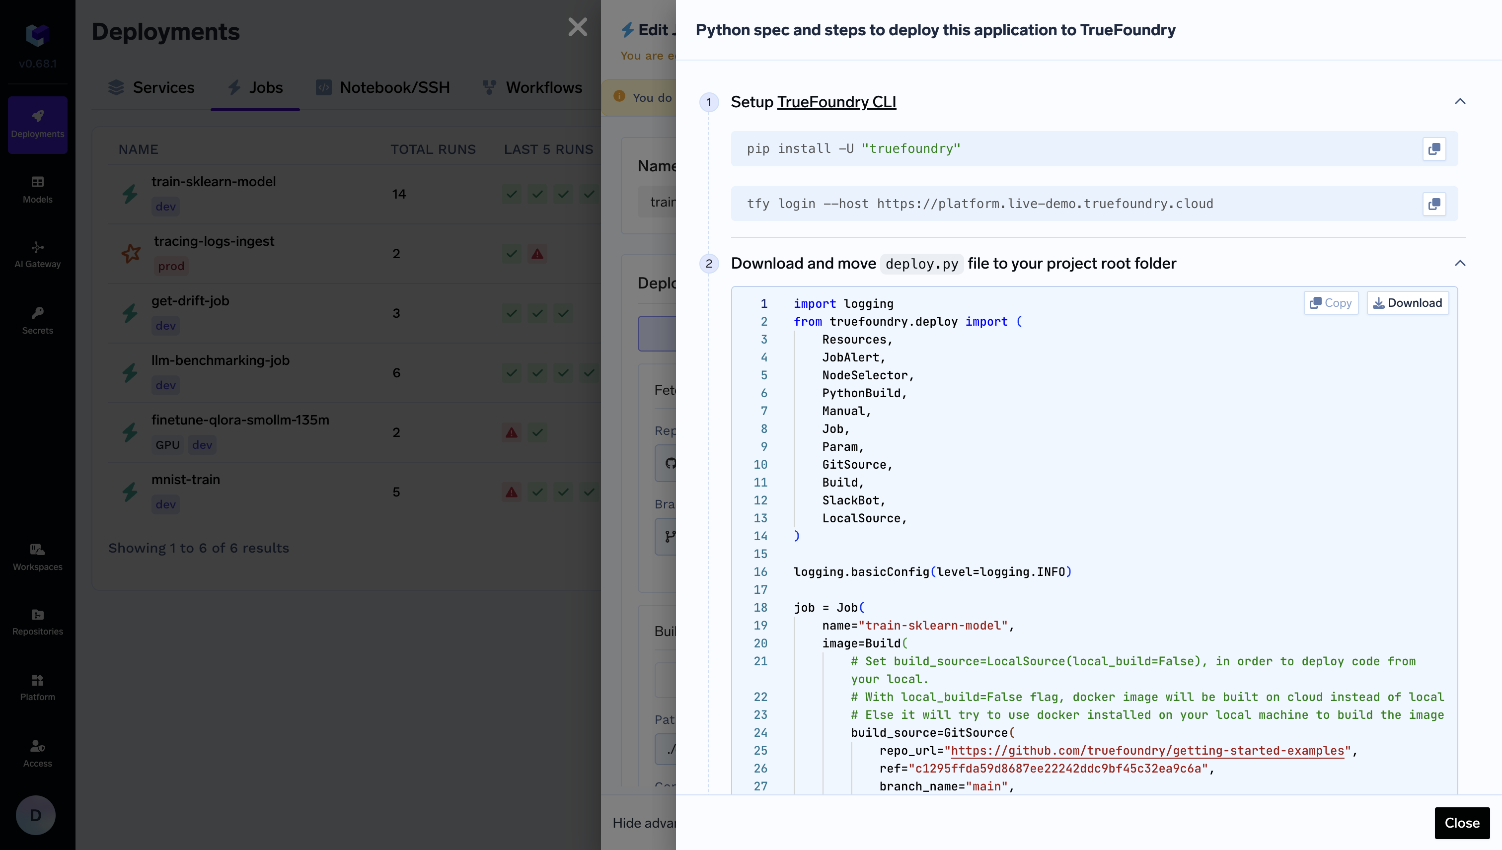Open the Workspaces section
The image size is (1502, 850).
[x=37, y=557]
